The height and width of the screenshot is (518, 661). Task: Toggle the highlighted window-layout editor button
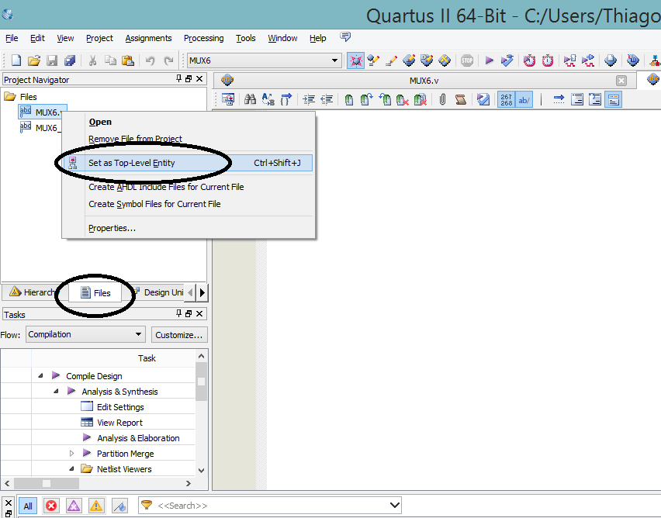(614, 100)
